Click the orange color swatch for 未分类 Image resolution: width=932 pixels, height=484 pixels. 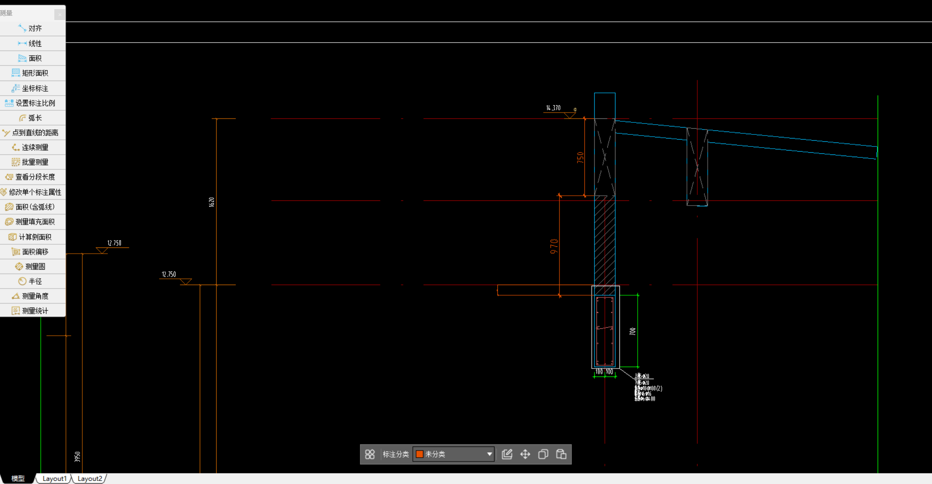pos(420,454)
